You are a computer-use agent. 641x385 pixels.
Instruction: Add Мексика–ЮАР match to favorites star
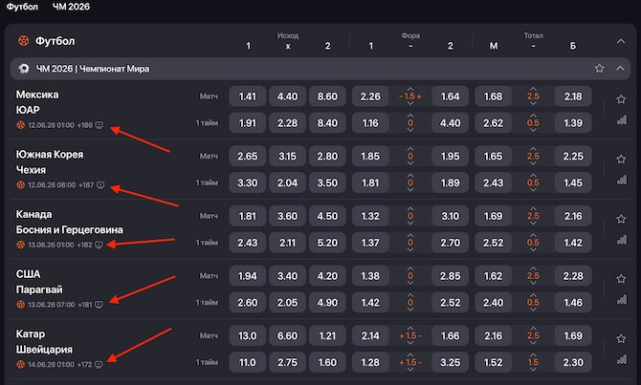tap(621, 99)
